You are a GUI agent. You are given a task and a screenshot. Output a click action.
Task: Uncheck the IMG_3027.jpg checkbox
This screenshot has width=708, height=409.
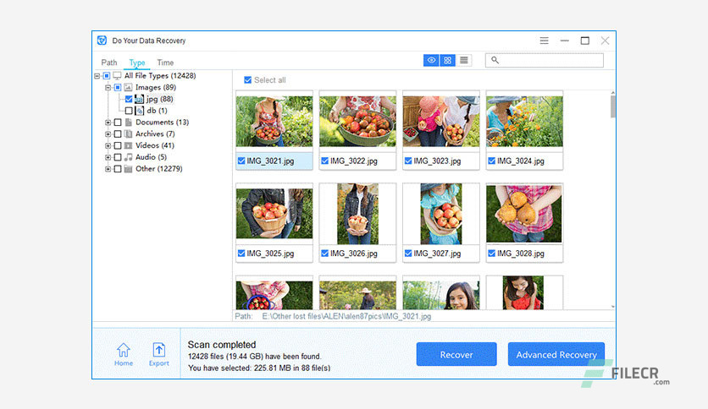[x=408, y=254]
